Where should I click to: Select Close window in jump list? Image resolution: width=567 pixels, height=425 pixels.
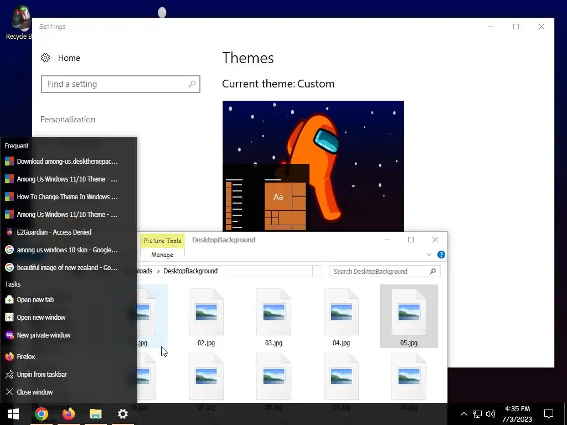[68, 392]
